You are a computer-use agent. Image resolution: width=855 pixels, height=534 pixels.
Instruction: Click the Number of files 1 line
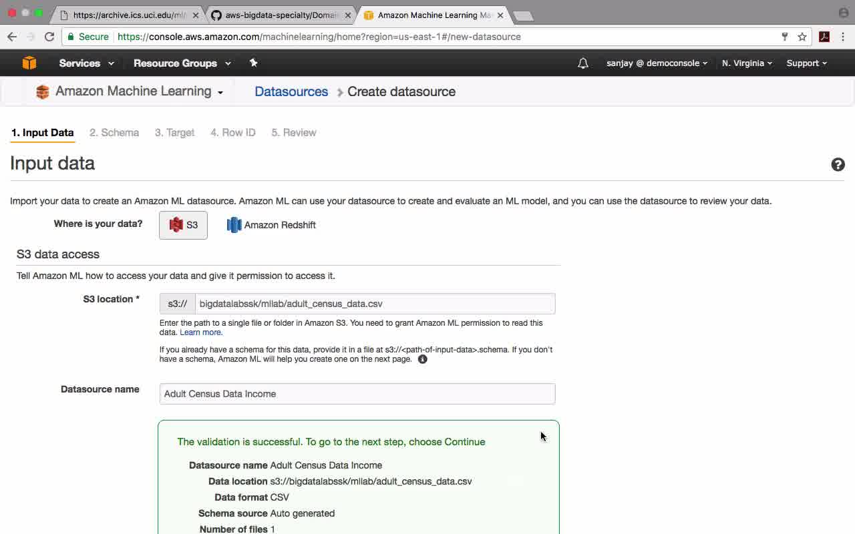(237, 529)
